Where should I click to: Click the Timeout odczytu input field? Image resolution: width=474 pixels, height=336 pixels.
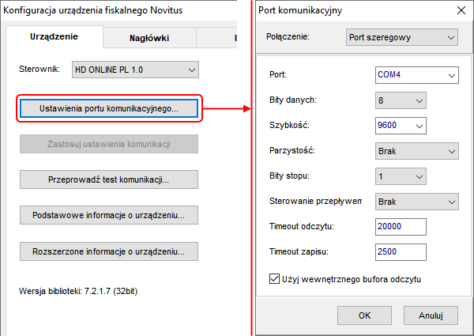point(401,227)
